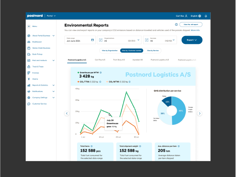236x177 pixels.
Task: Click the About Portal Business icon
Action: tap(29, 36)
